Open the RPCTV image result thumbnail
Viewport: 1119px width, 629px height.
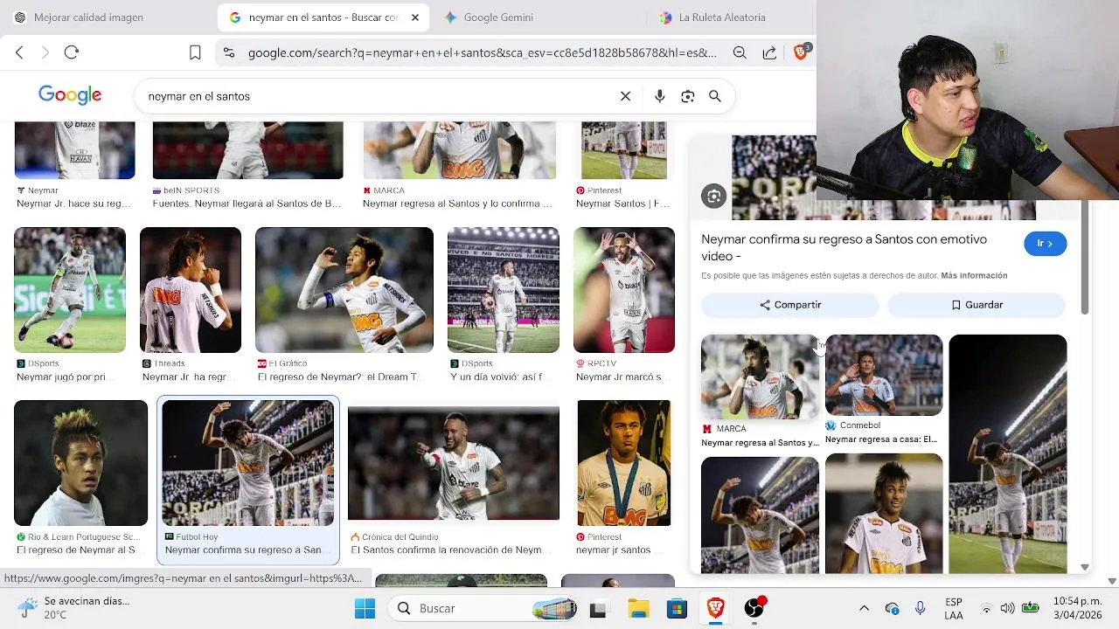tap(623, 290)
